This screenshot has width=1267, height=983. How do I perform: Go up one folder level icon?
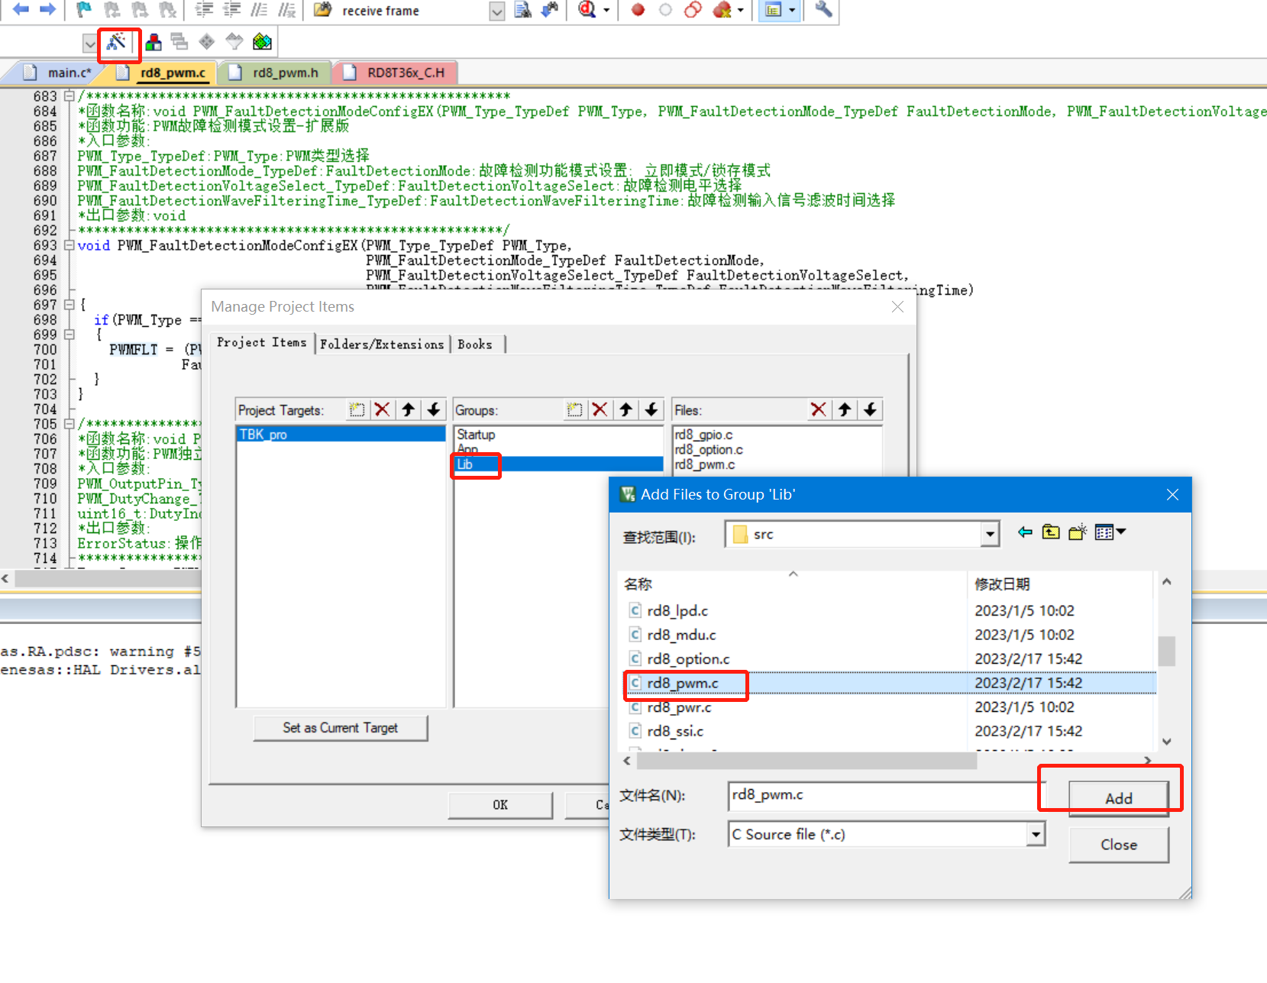tap(1051, 532)
